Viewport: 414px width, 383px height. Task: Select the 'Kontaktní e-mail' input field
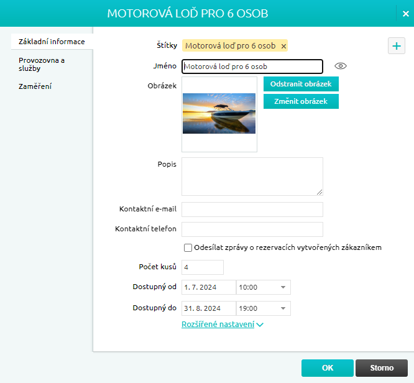point(252,210)
